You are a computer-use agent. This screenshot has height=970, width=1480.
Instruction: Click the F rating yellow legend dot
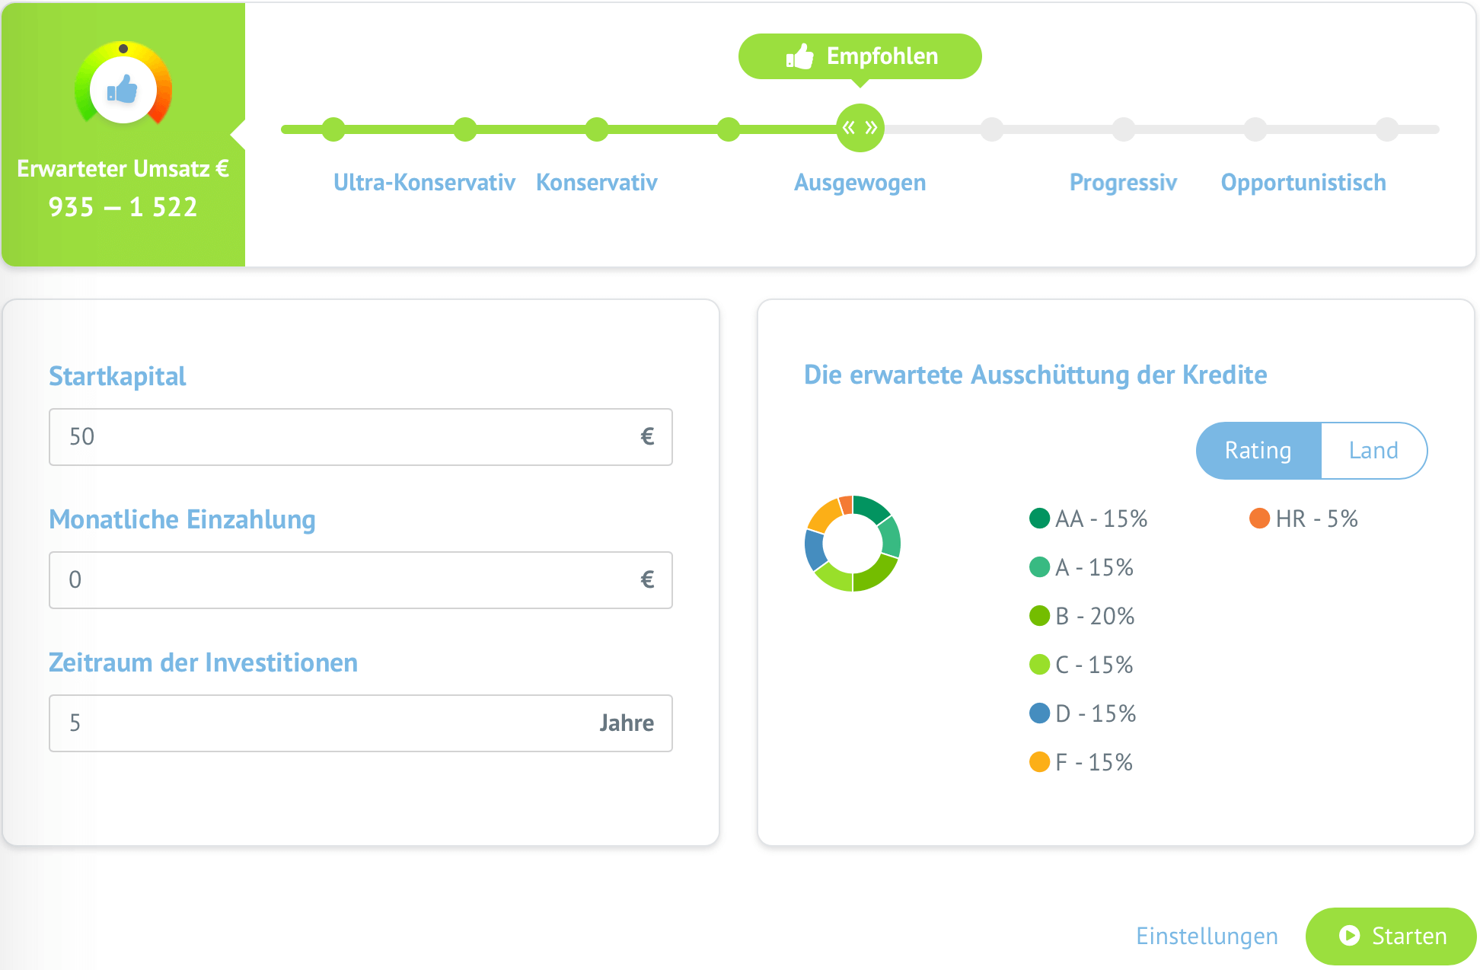(x=1039, y=762)
